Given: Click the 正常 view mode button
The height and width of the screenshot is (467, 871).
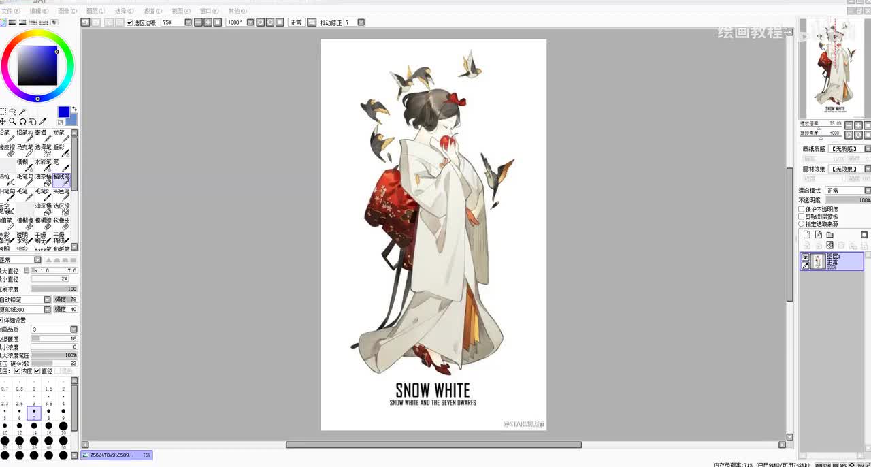Looking at the screenshot, I should pos(296,22).
